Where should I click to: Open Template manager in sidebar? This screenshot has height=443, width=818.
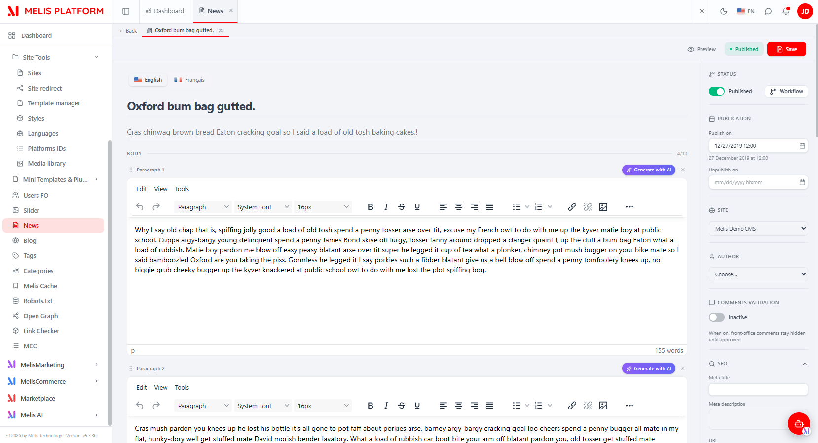[x=54, y=103]
